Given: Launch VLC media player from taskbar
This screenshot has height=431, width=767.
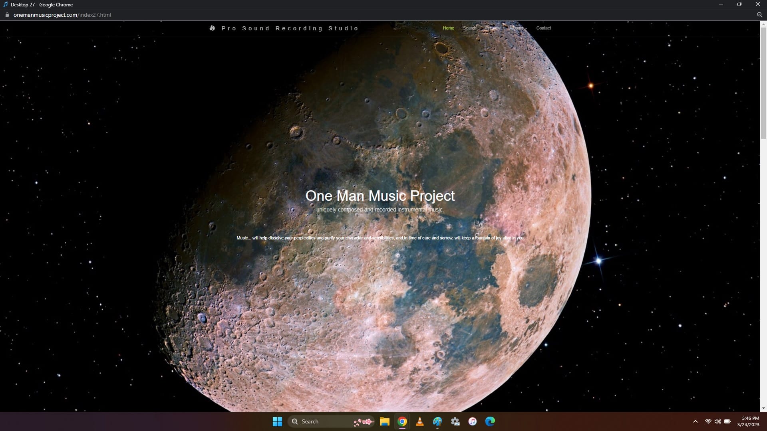Looking at the screenshot, I should pos(420,421).
